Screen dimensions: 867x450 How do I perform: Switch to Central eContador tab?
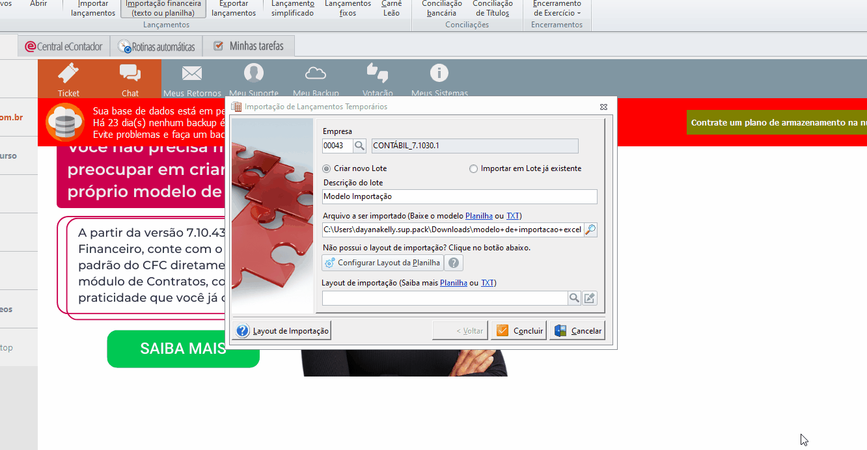point(64,47)
